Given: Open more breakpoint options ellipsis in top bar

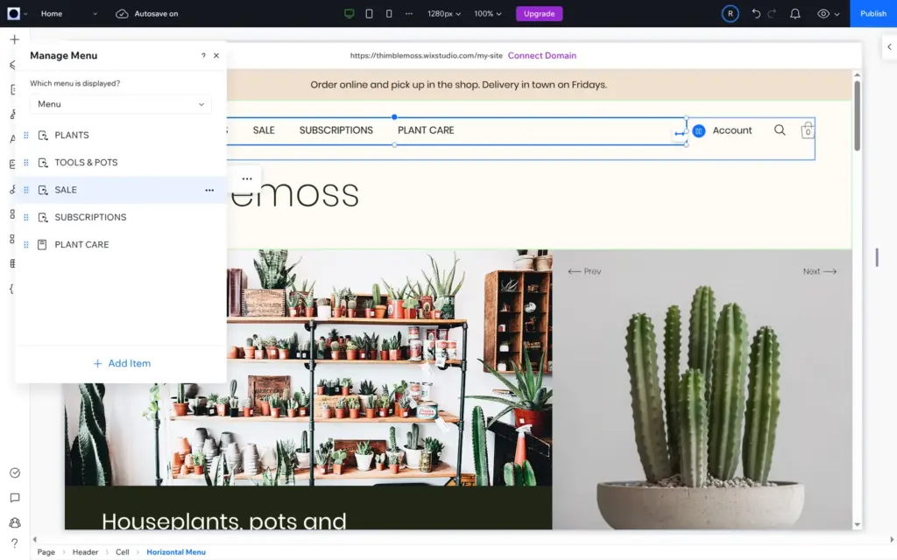Looking at the screenshot, I should 408,14.
